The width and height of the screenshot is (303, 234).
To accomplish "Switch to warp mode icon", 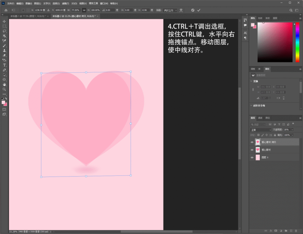I will click(181, 10).
